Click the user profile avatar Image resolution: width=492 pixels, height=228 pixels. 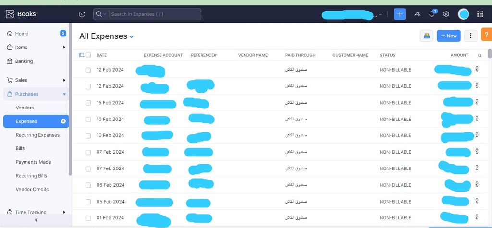tap(464, 14)
